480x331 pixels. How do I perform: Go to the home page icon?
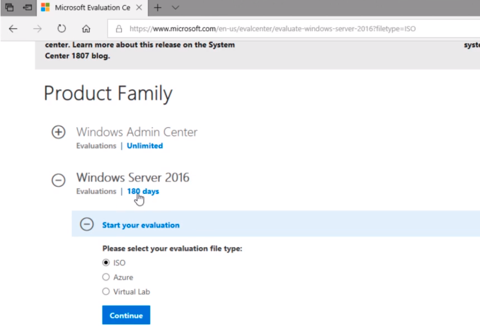[x=86, y=28]
